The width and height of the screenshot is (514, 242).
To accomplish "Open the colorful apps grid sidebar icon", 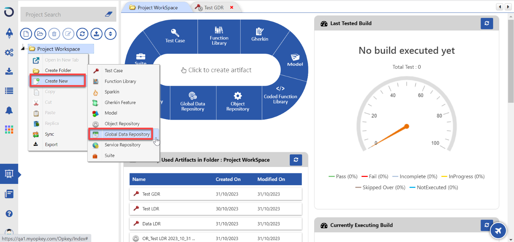I will [x=9, y=129].
